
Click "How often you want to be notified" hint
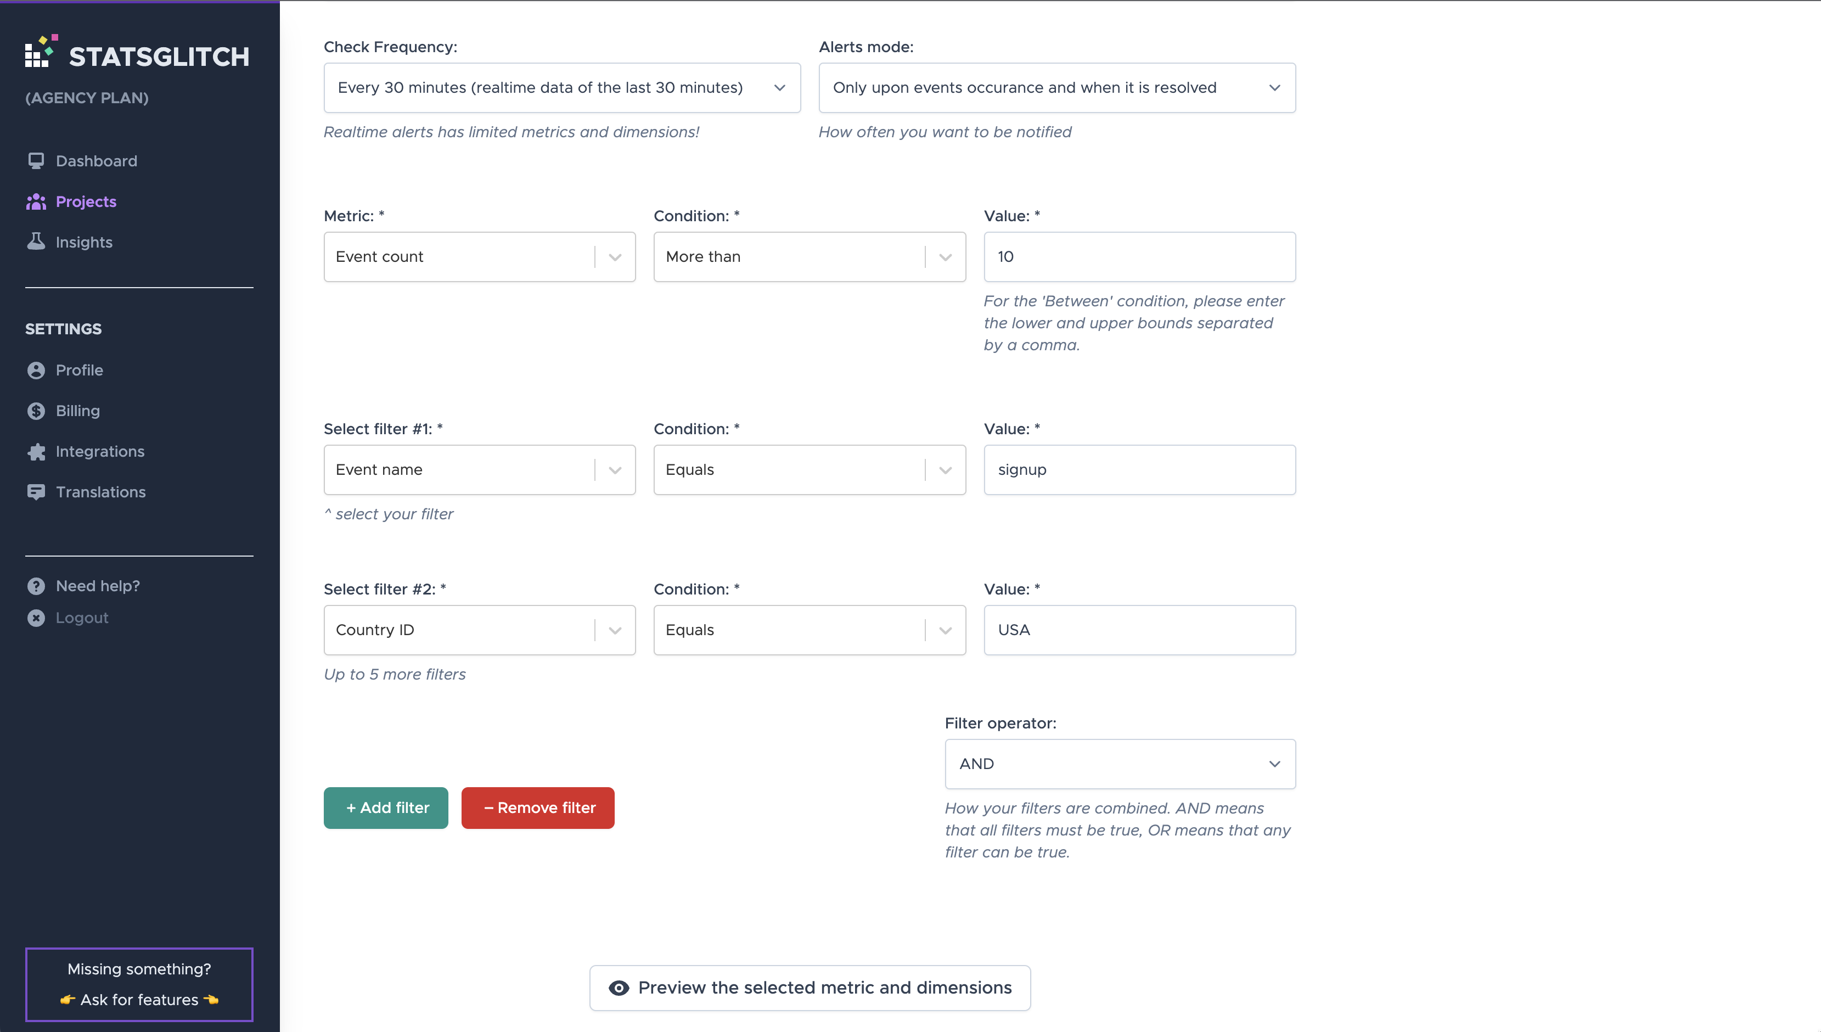[945, 132]
